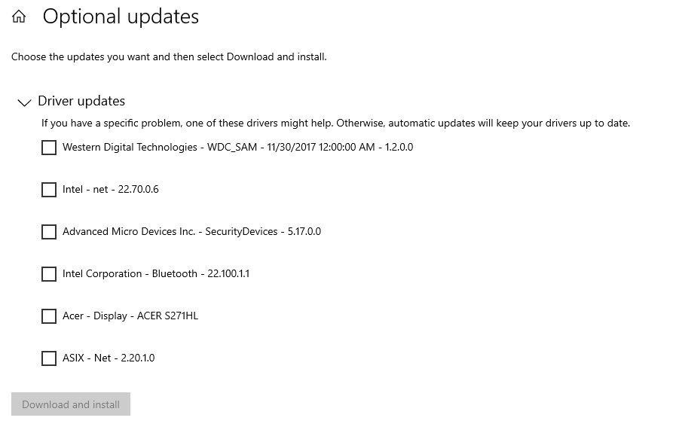Enable the Intel net 22.70.0.6 checkbox
679x433 pixels.
(49, 190)
